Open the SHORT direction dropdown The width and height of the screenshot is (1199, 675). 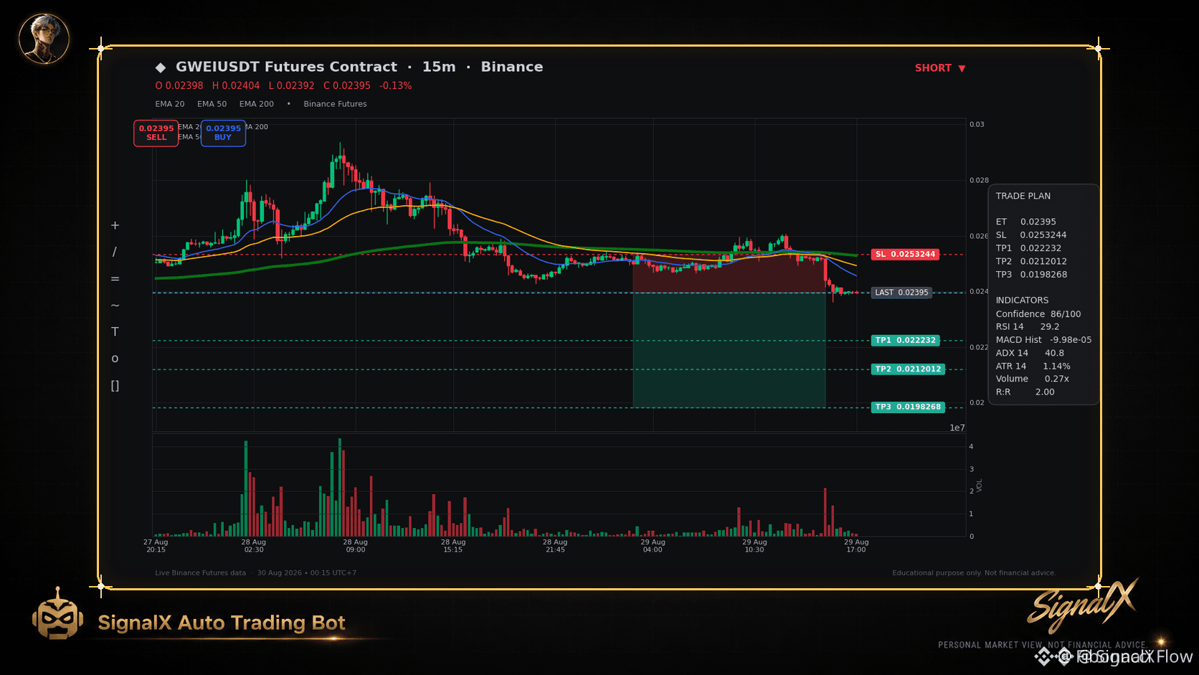point(940,68)
